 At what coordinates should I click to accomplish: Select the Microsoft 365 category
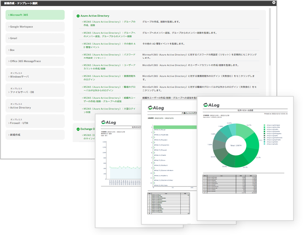pos(35,15)
